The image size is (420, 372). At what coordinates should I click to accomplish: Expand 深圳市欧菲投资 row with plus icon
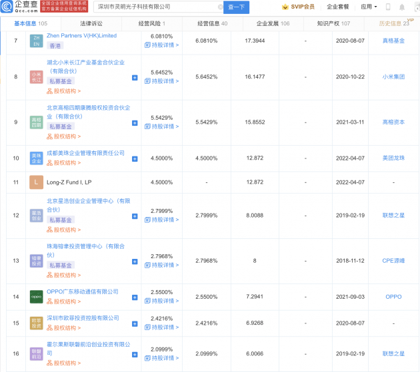click(135, 324)
